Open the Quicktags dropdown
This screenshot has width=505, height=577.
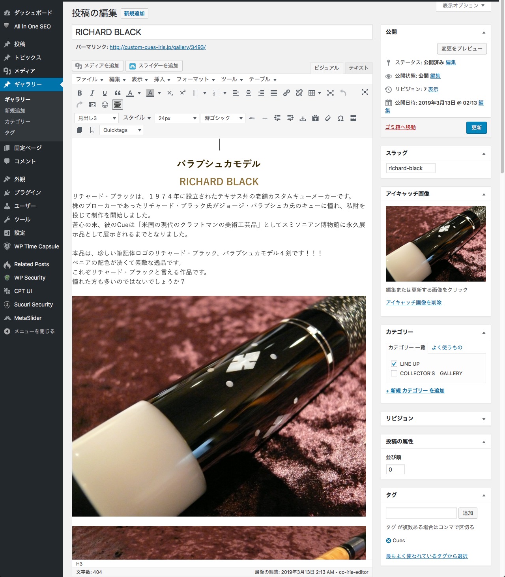tap(122, 130)
